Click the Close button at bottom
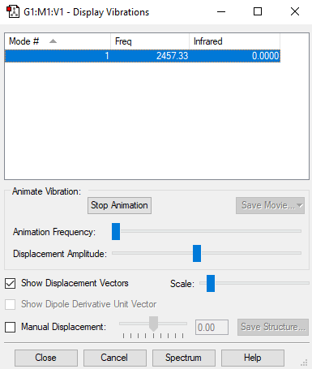Screen dimensions: 312x369 coord(46,358)
